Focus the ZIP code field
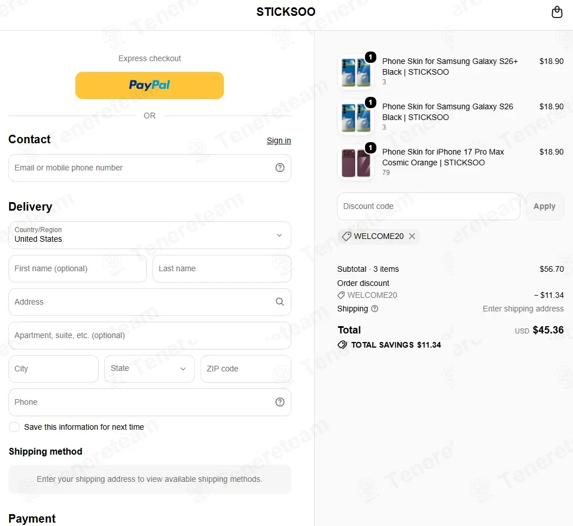 246,369
